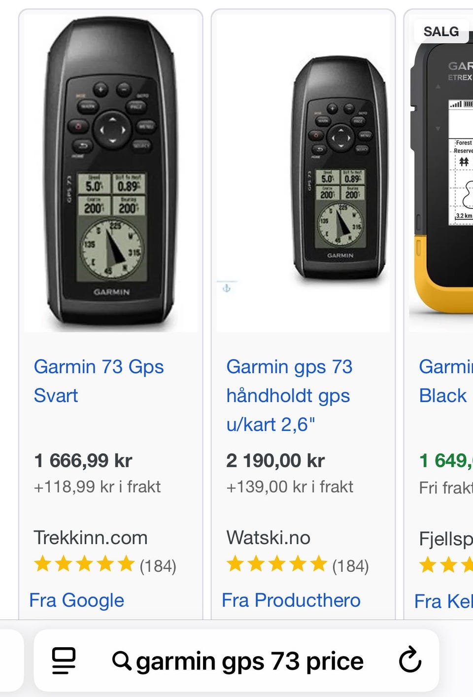Image resolution: width=473 pixels, height=697 pixels.
Task: Tap the Watski.no star rating
Action: click(x=277, y=564)
